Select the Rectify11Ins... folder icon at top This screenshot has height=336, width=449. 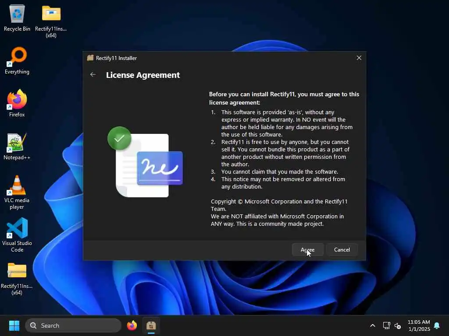tap(51, 21)
